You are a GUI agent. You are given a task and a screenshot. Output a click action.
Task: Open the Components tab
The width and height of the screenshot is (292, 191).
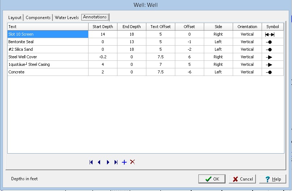coord(38,18)
